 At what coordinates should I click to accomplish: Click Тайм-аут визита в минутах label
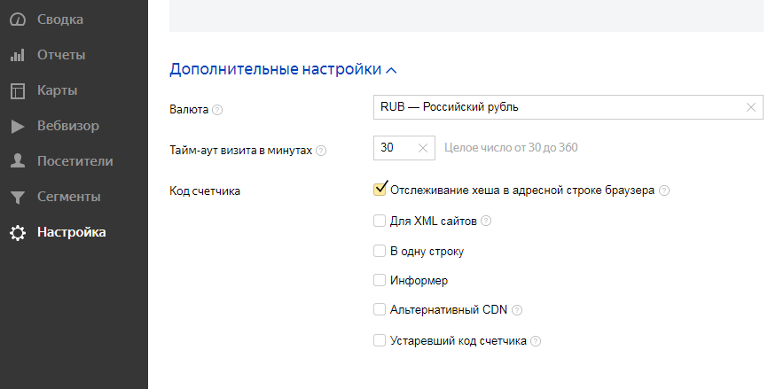(x=240, y=151)
